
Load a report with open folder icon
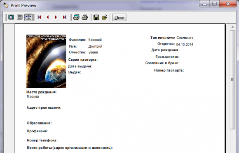(x=105, y=17)
